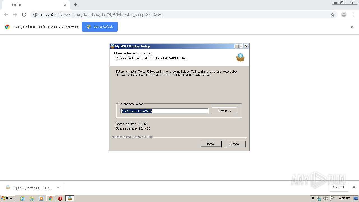Open Windows Media Player from taskbar
Screen dimensions: 359x202
pyautogui.click(x=41, y=198)
